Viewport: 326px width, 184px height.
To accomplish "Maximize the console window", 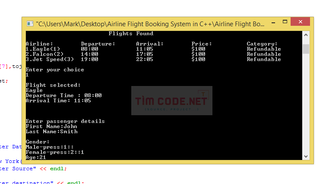I will pyautogui.click(x=285, y=22).
